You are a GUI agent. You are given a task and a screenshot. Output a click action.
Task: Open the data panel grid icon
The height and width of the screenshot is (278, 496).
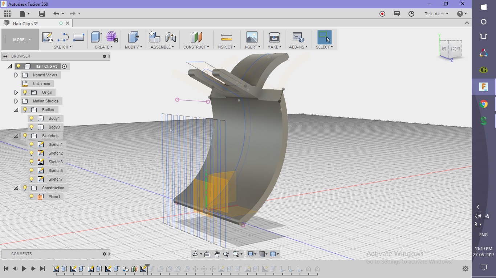click(x=7, y=14)
